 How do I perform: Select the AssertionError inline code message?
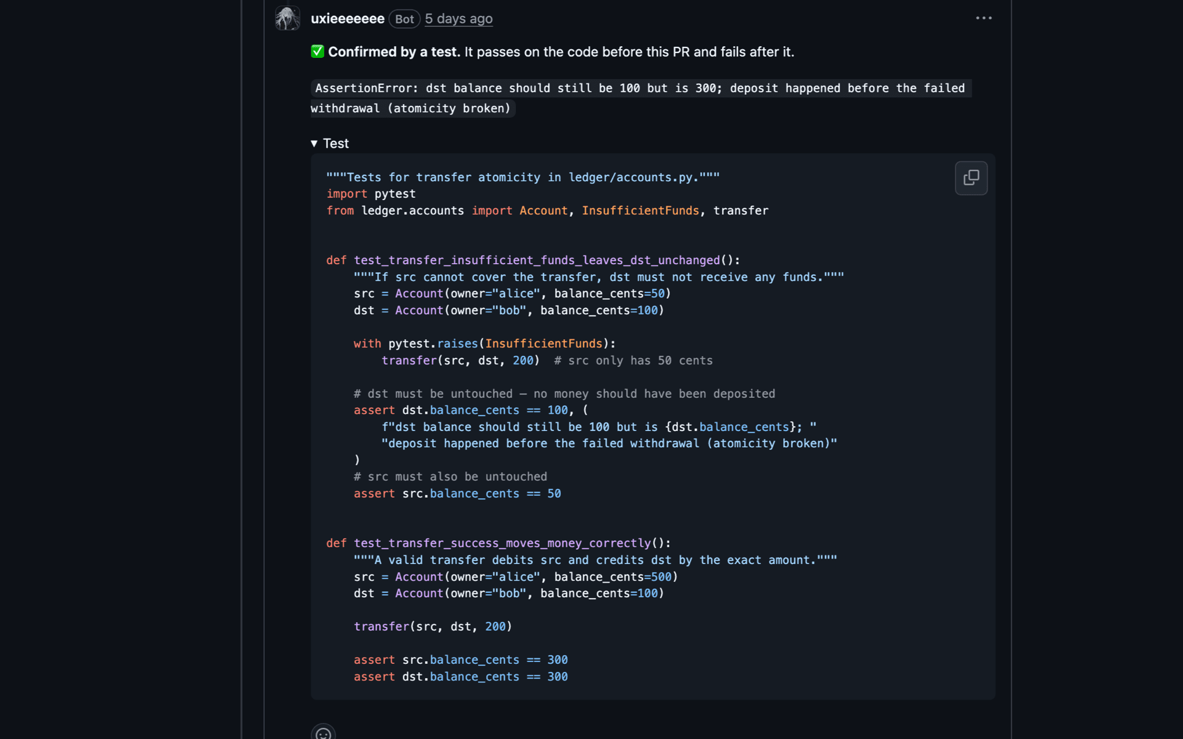[x=641, y=98]
